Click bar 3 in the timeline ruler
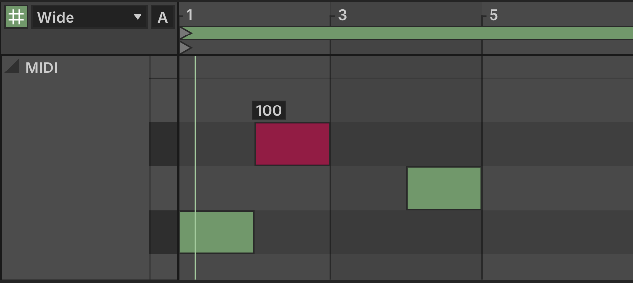This screenshot has width=633, height=283. pos(342,15)
